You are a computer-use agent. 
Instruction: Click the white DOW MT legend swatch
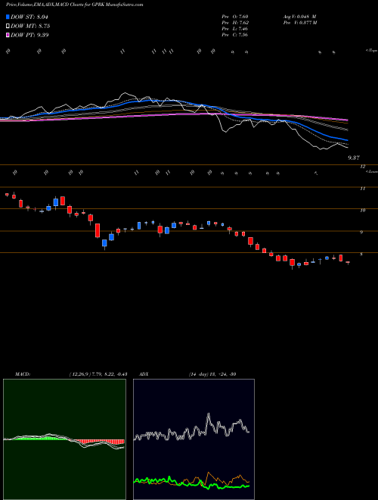coord(8,26)
